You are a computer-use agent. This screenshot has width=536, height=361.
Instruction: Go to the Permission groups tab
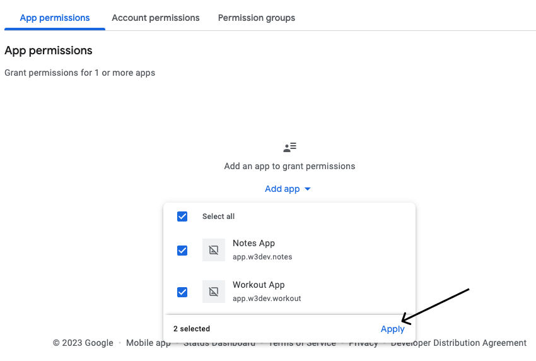tap(257, 18)
